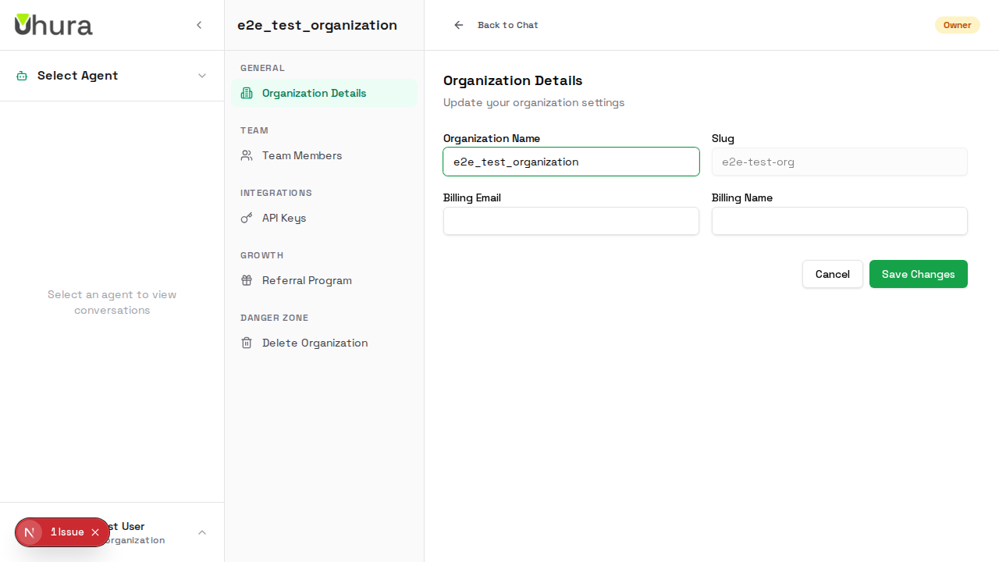Select the gift icon next to Referral Program

(247, 280)
